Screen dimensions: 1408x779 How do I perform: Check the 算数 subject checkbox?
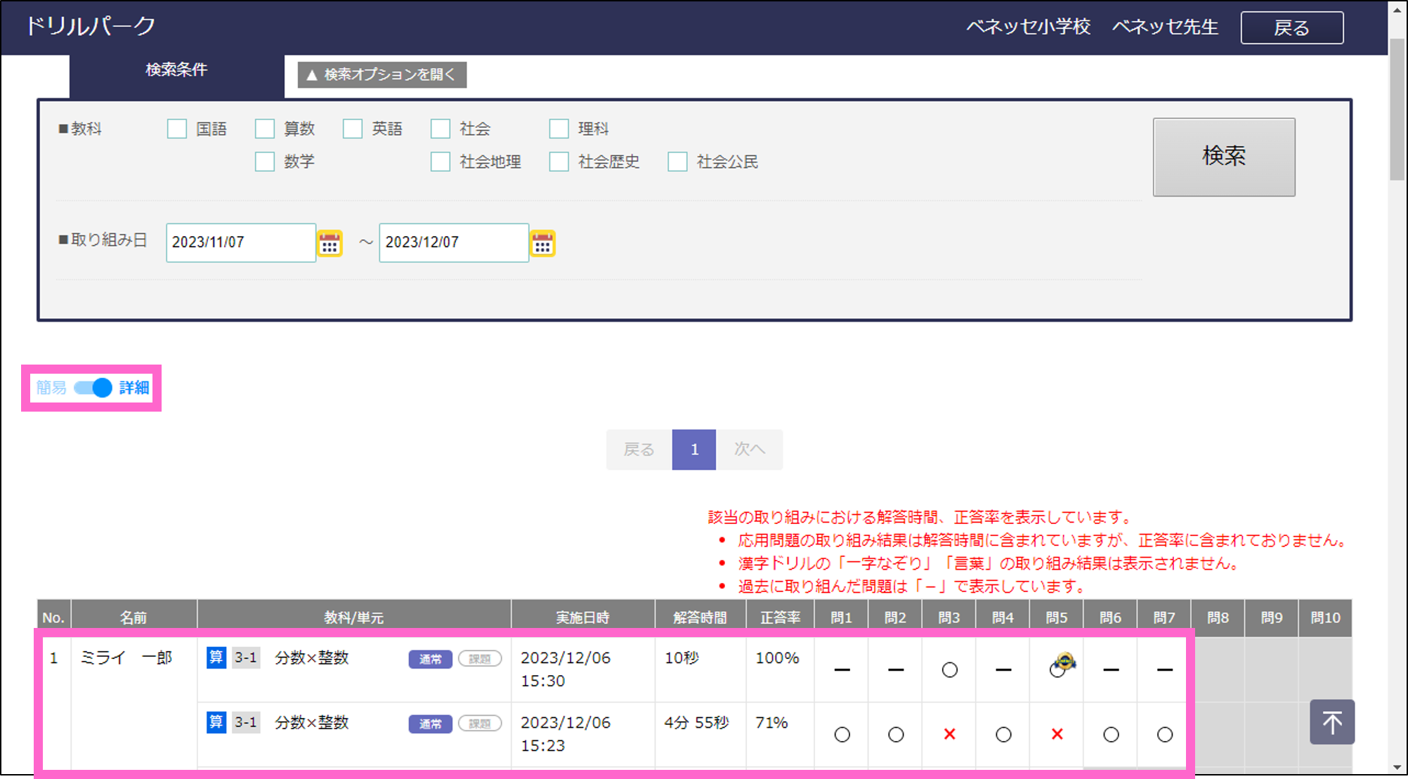(265, 129)
